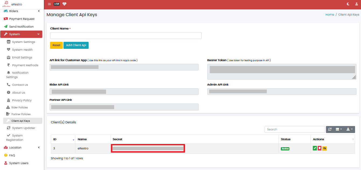
Task: Refresh the client details table
Action: pos(330,130)
